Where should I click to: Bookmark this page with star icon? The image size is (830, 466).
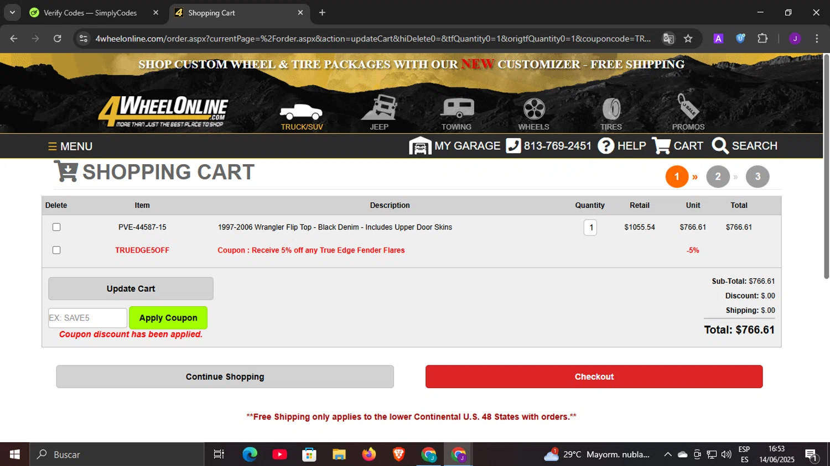pos(688,39)
